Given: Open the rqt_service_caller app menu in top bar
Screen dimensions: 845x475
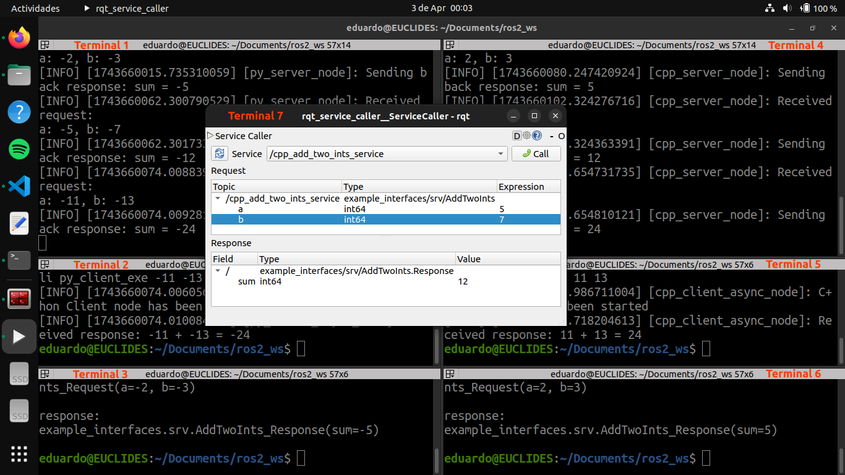Looking at the screenshot, I should (x=126, y=8).
